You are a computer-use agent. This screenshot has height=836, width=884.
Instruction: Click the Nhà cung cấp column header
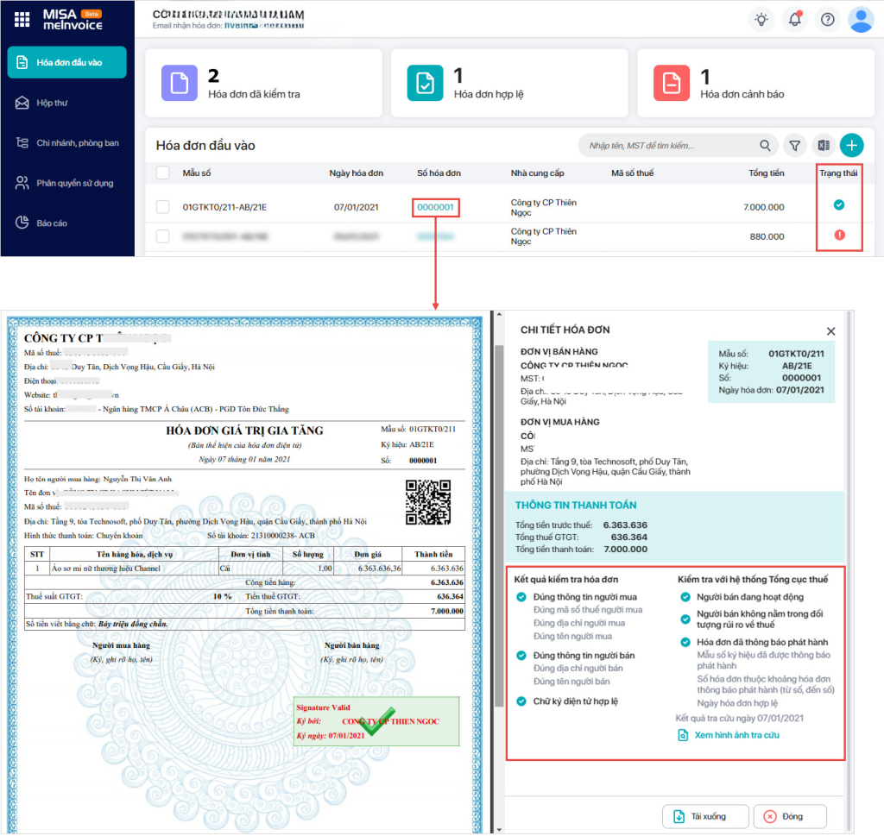coord(537,173)
